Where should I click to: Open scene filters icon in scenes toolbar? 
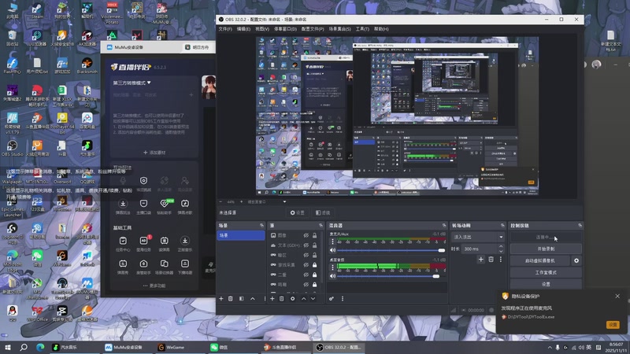242,299
